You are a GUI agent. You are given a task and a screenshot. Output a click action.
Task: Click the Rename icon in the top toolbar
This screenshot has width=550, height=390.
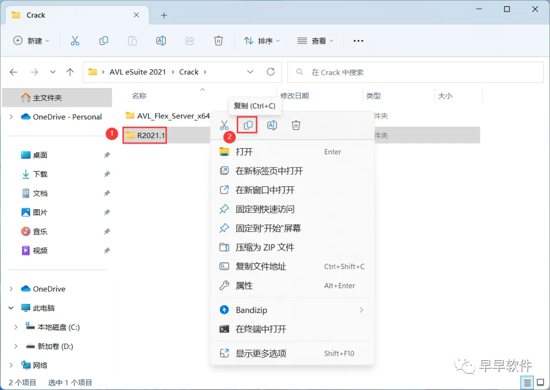pos(161,41)
